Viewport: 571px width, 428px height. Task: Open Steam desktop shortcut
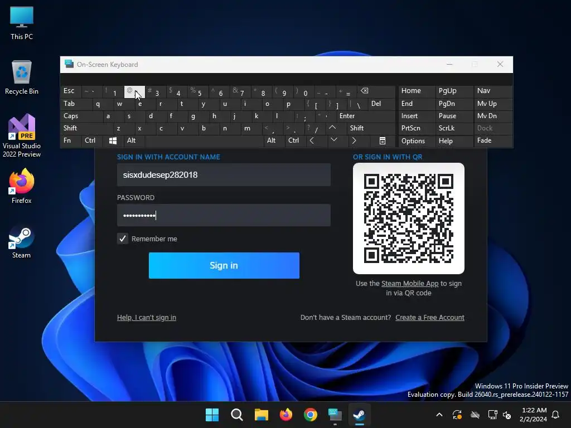point(22,242)
